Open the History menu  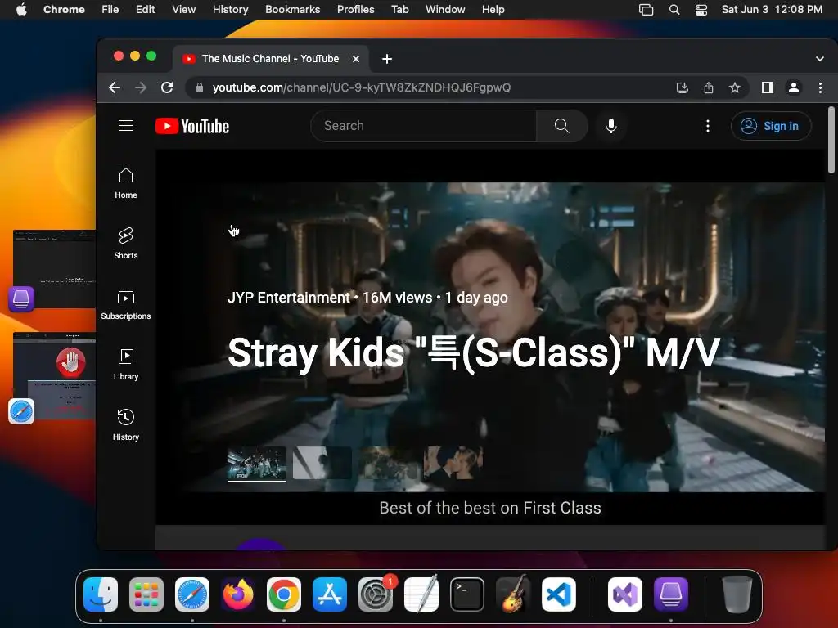point(230,9)
